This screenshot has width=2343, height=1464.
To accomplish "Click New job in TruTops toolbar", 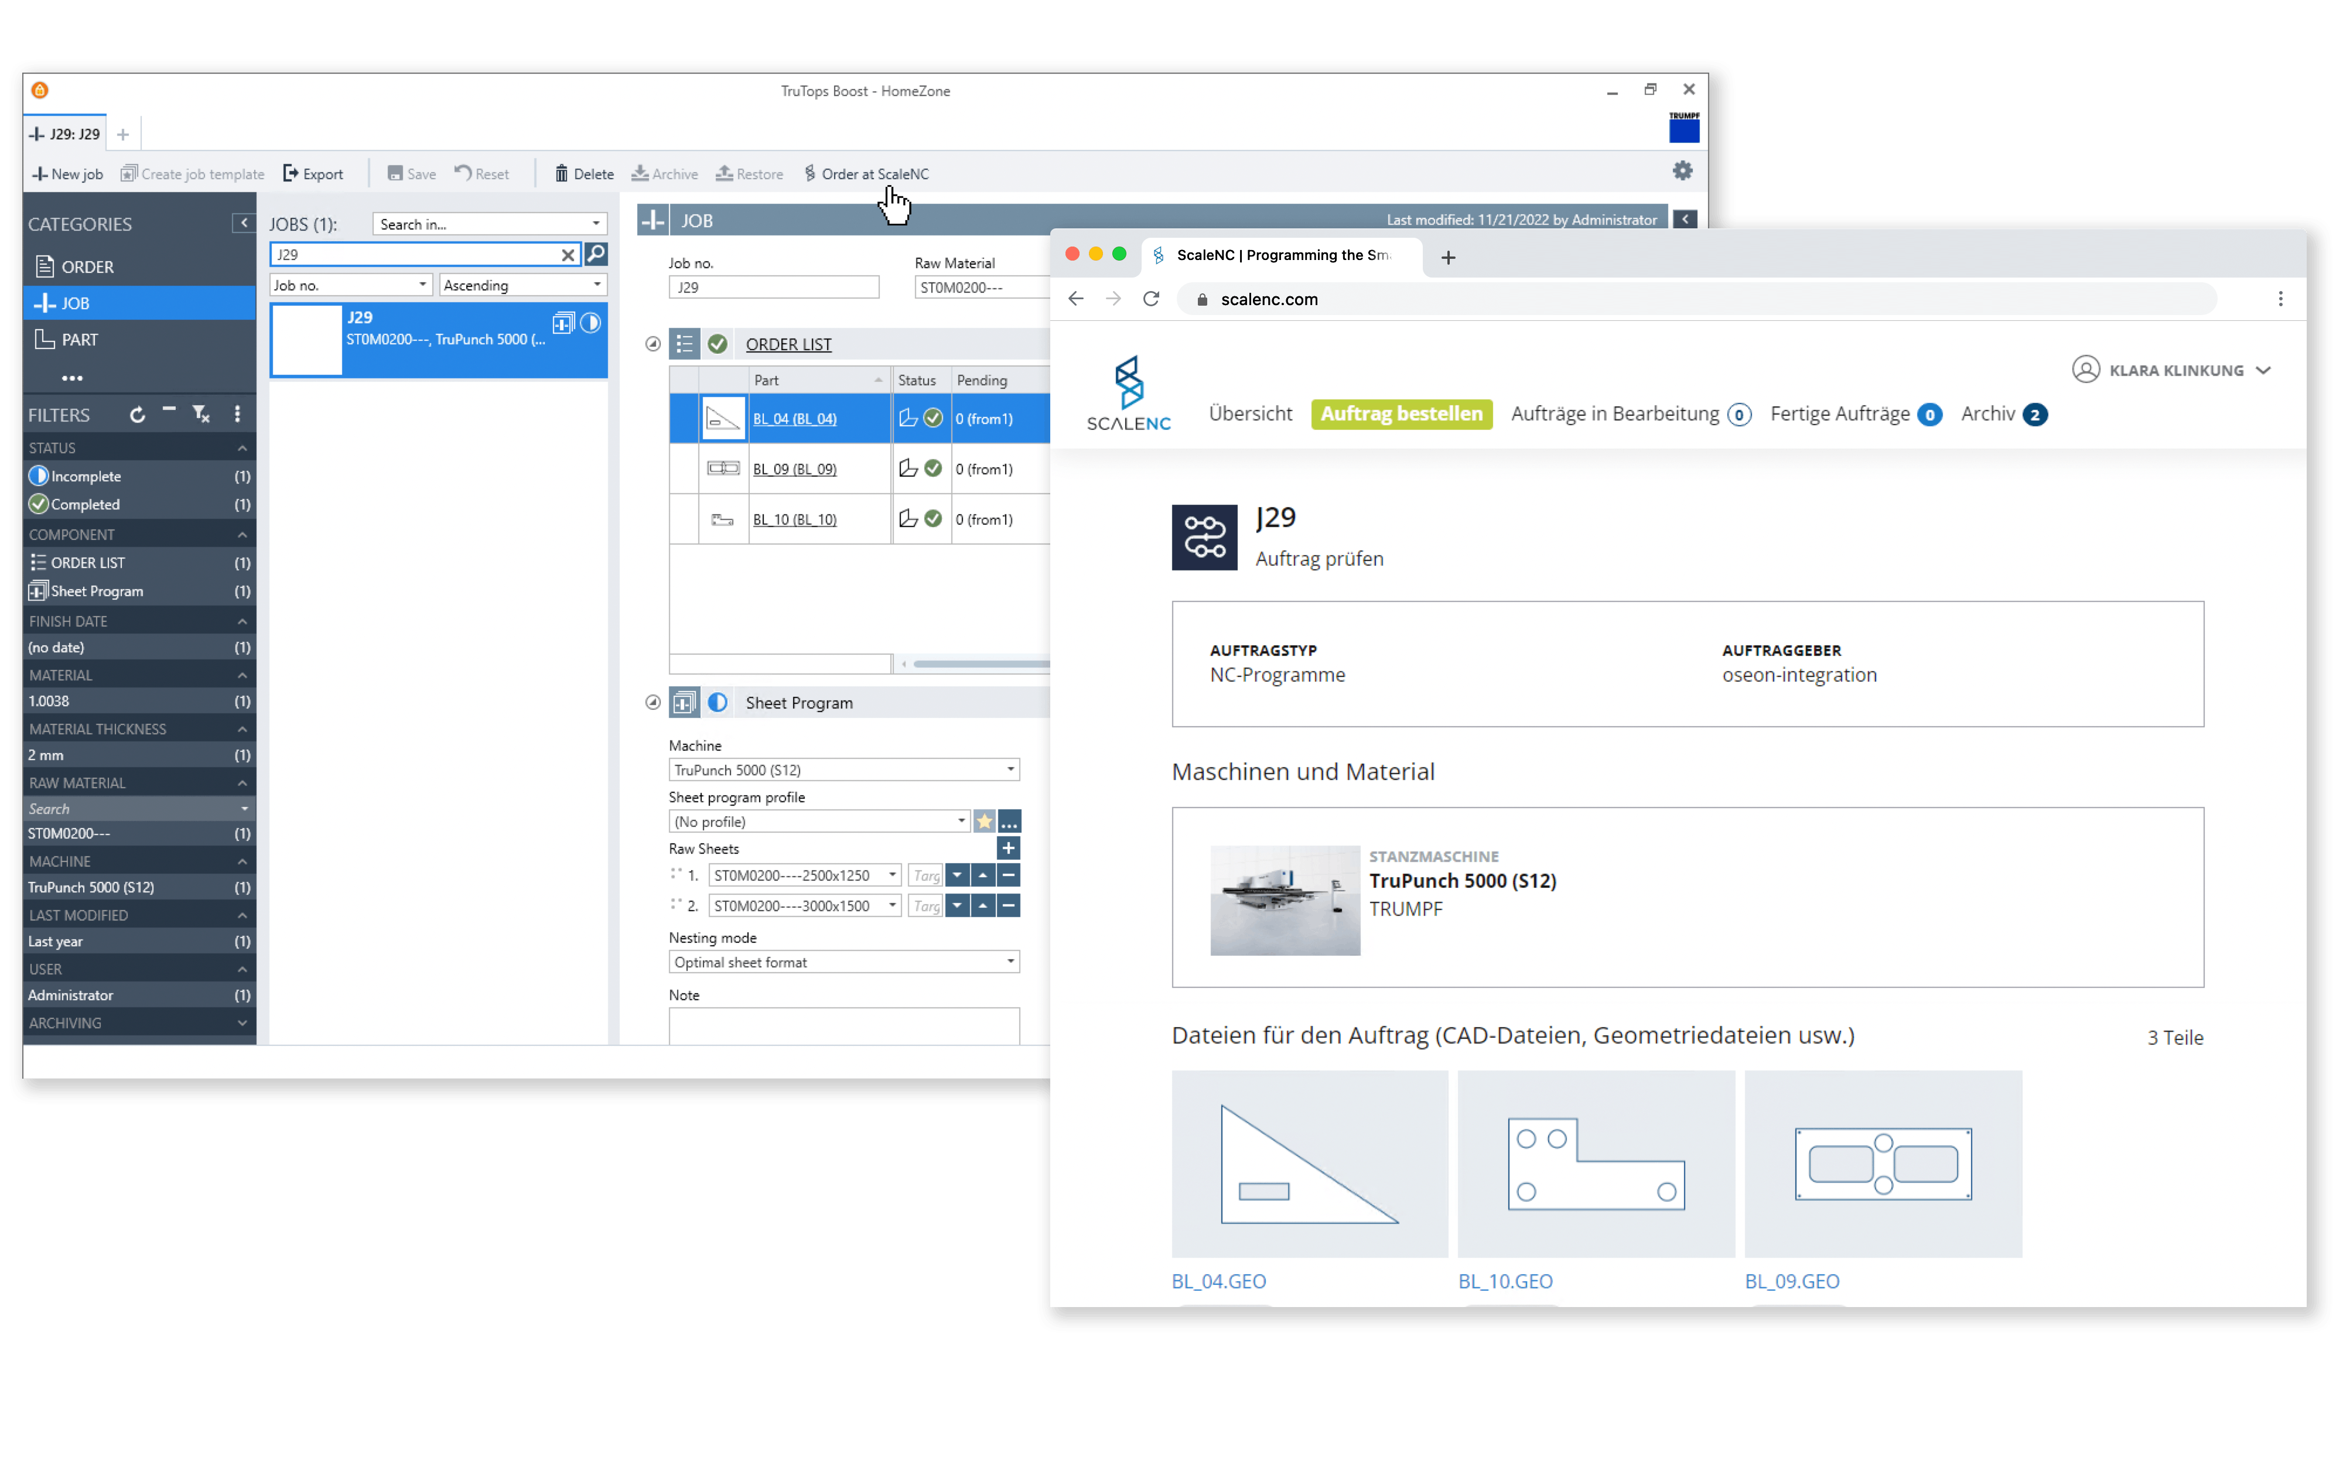I will (67, 175).
